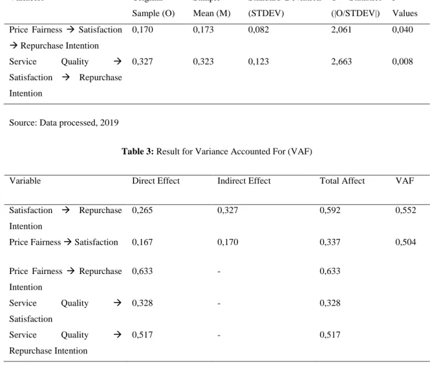The height and width of the screenshot is (375, 430).
Task: Click indirect effect value 0,170 in Table 3
Action: tap(228, 242)
